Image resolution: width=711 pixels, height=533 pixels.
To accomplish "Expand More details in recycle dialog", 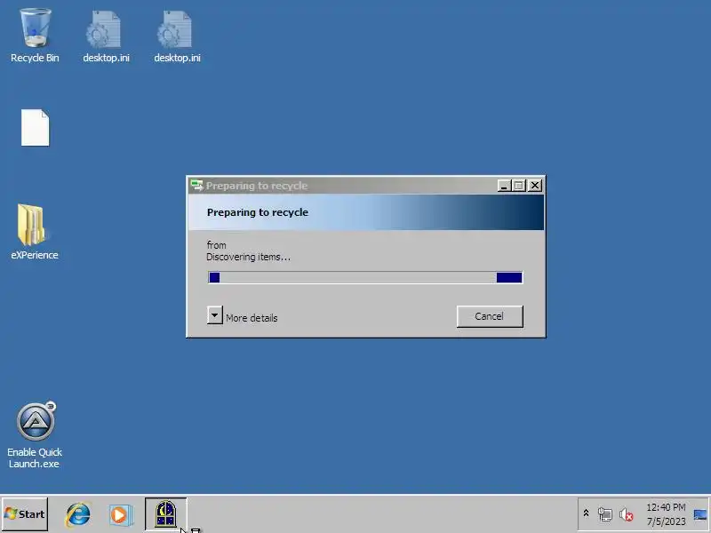I will coord(214,315).
